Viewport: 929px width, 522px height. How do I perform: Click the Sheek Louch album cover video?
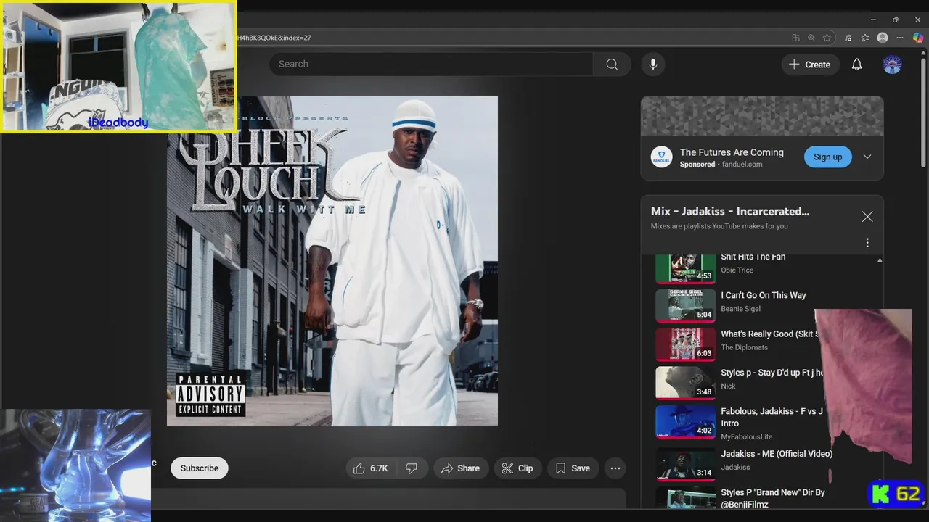332,261
